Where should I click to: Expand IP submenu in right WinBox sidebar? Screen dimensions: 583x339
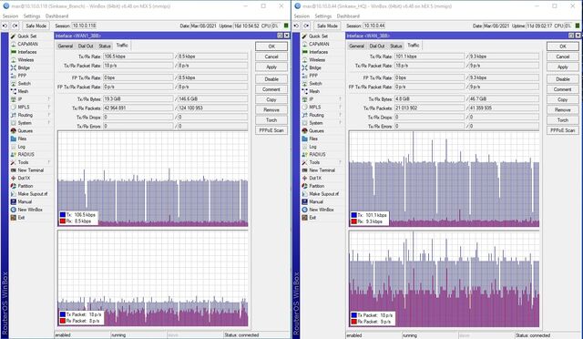click(x=340, y=99)
